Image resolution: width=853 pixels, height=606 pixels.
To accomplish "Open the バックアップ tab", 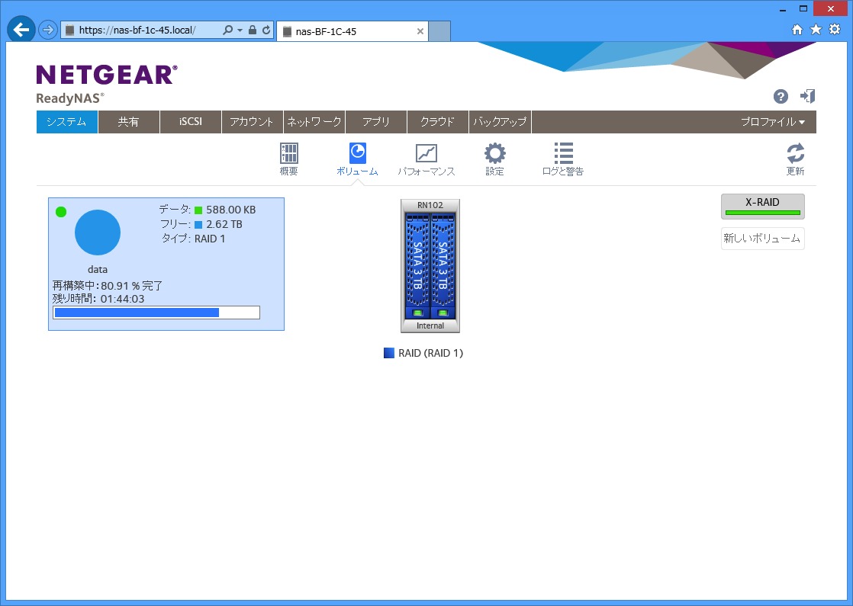I will click(500, 122).
